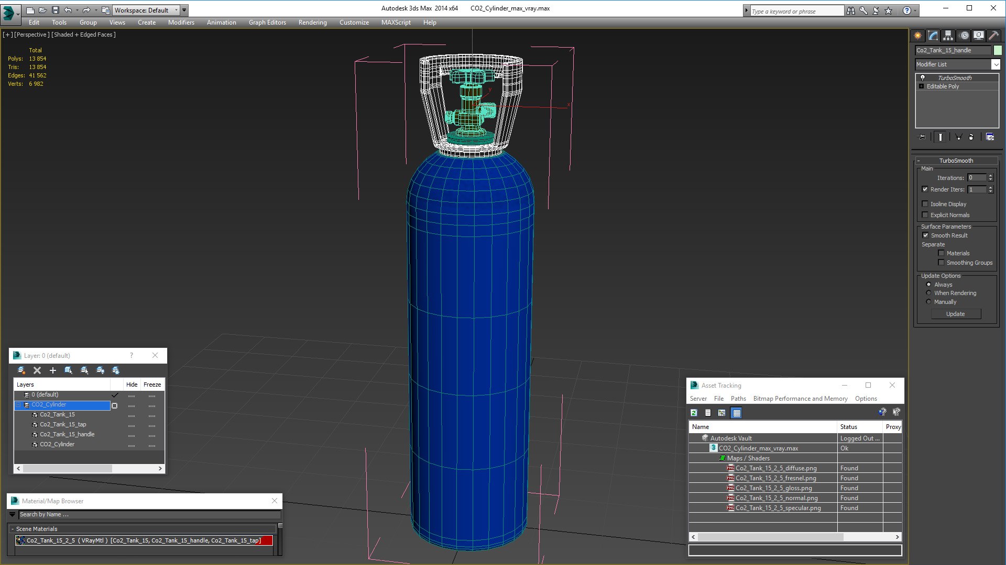Click the Save File disk icon

click(x=56, y=10)
